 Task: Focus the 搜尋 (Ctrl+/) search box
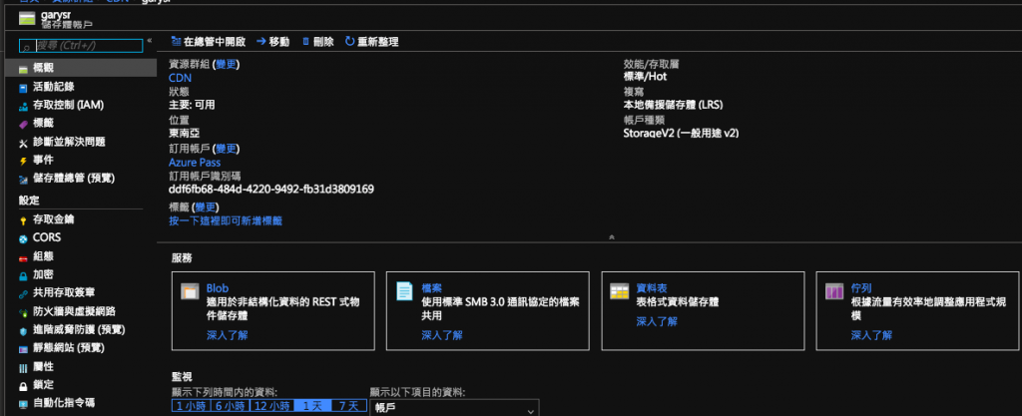pyautogui.click(x=80, y=46)
